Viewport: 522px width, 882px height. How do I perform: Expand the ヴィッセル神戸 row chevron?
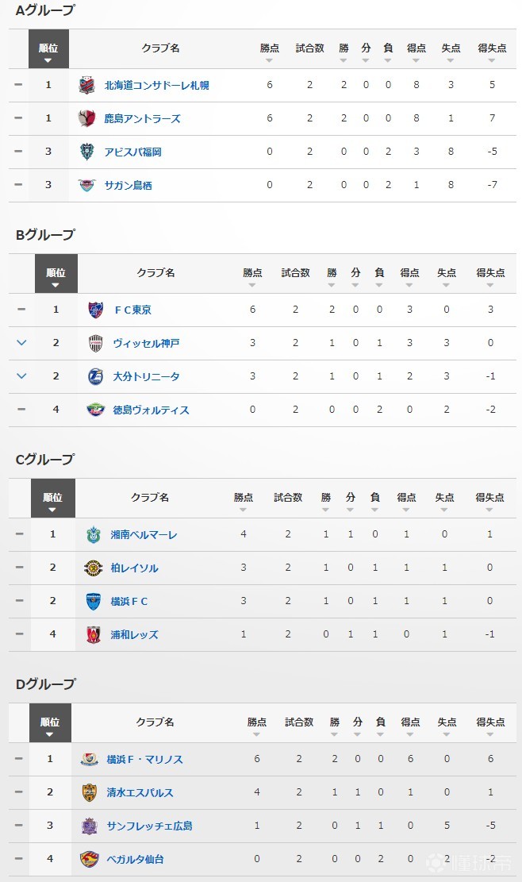tap(21, 343)
